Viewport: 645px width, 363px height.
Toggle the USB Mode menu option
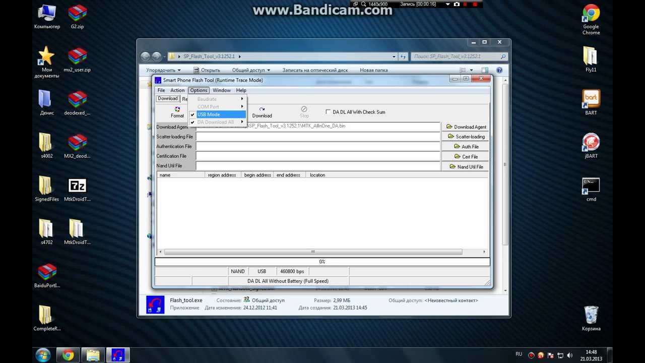(x=218, y=114)
